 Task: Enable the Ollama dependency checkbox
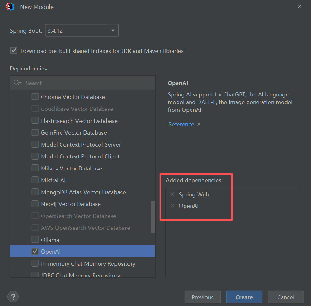pos(35,240)
